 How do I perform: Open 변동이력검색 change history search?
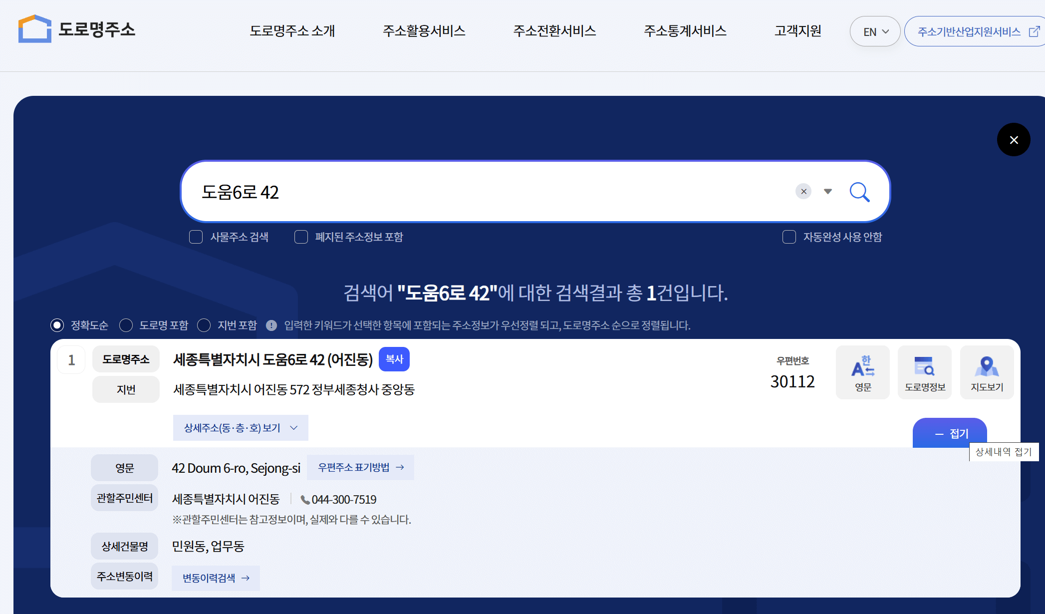pyautogui.click(x=215, y=578)
